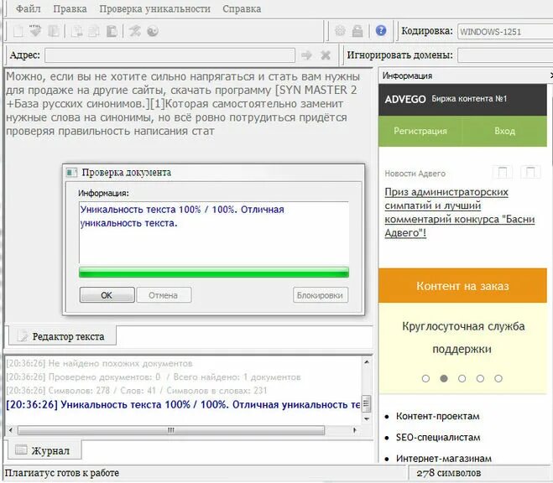The width and height of the screenshot is (553, 483).
Task: Open the Файл menu
Action: (x=29, y=9)
